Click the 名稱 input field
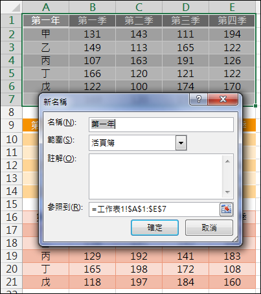The height and width of the screenshot is (294, 261). [x=161, y=124]
